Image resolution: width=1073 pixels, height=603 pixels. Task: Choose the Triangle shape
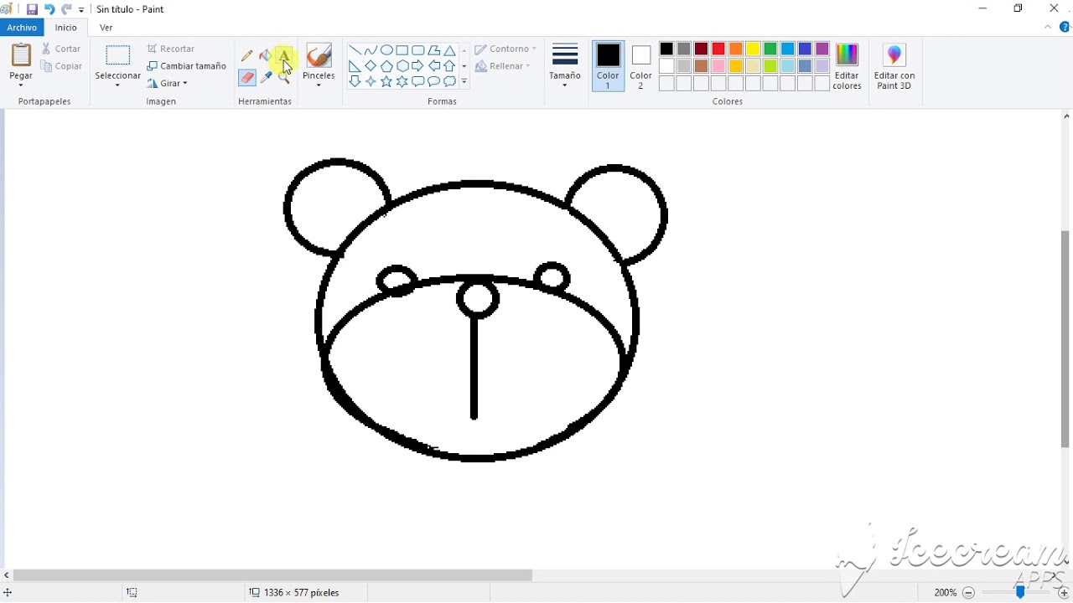click(450, 50)
